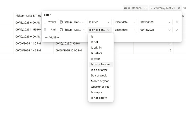Image resolution: width=186 pixels, height=136 pixels.
Task: Choose 'Is not empty' condition
Action: click(x=99, y=98)
